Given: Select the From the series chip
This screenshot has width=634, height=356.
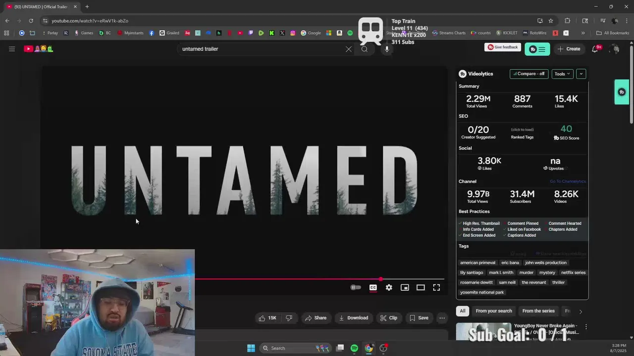Looking at the screenshot, I should point(538,311).
